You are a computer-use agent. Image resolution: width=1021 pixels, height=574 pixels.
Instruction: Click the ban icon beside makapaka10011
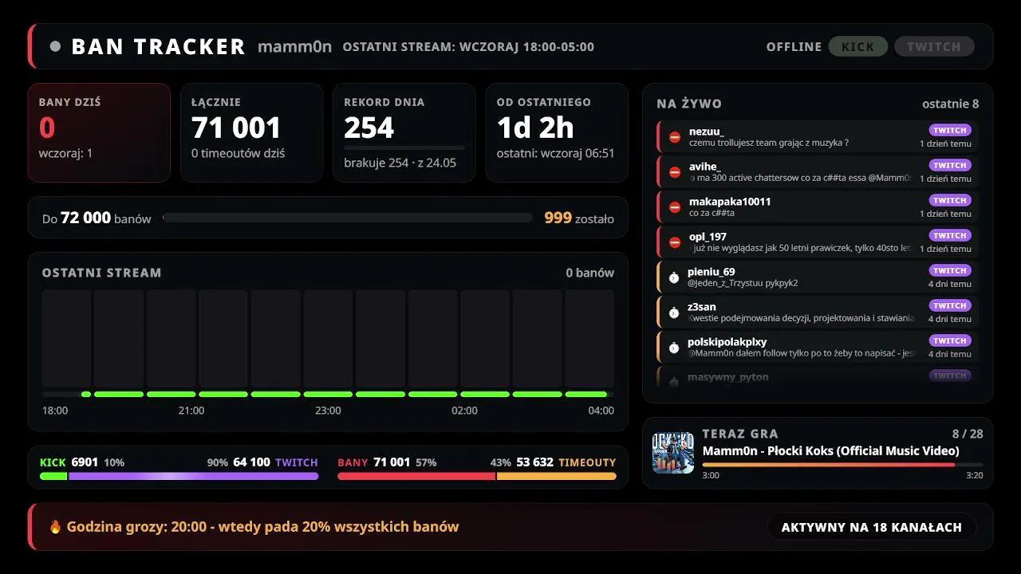tap(675, 207)
